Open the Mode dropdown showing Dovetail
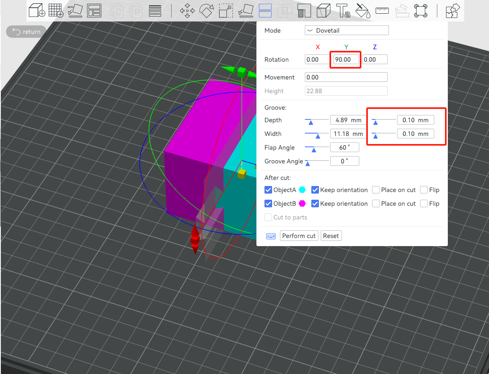 point(346,31)
